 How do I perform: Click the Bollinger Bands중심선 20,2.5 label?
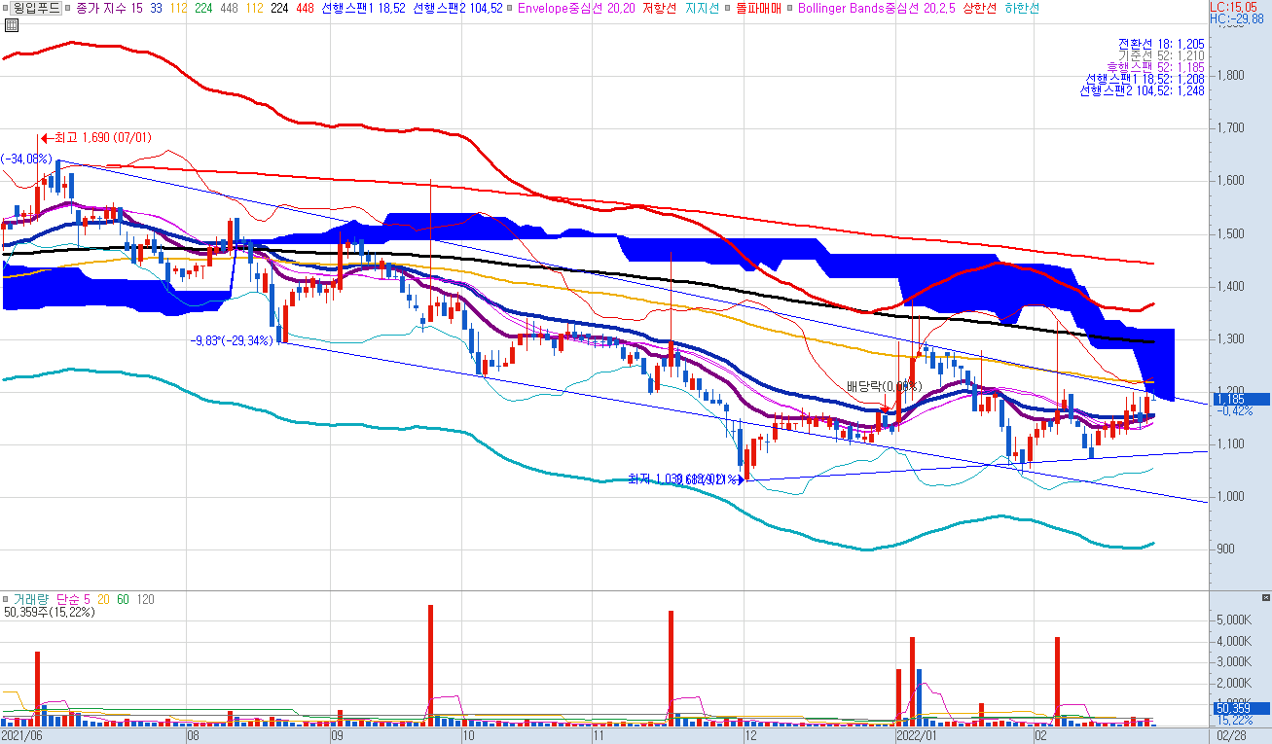tap(876, 8)
